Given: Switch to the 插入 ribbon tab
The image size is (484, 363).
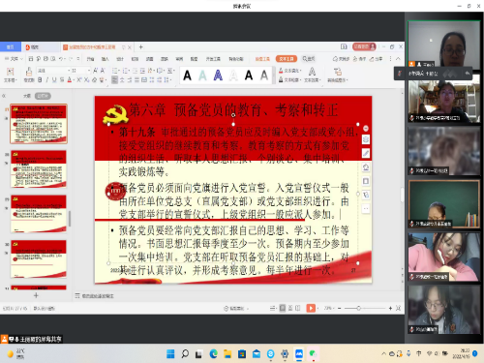Looking at the screenshot, I should pyautogui.click(x=105, y=59).
